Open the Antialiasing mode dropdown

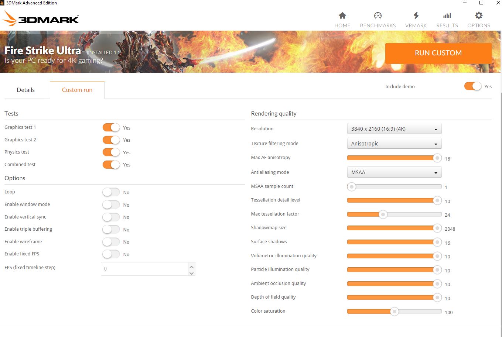(394, 172)
